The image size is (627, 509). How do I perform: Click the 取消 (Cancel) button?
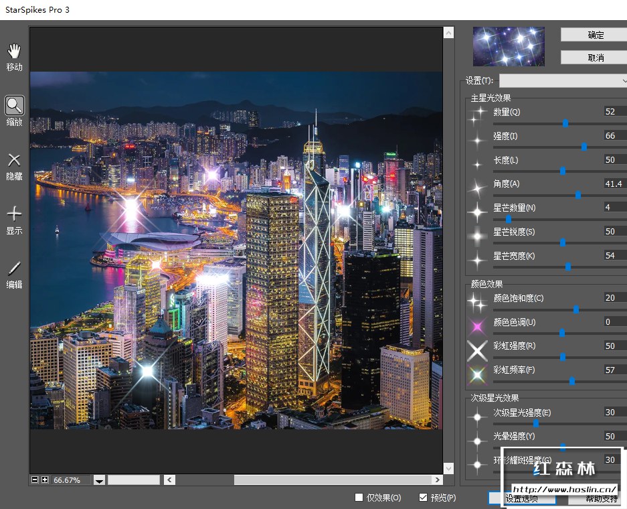click(594, 58)
